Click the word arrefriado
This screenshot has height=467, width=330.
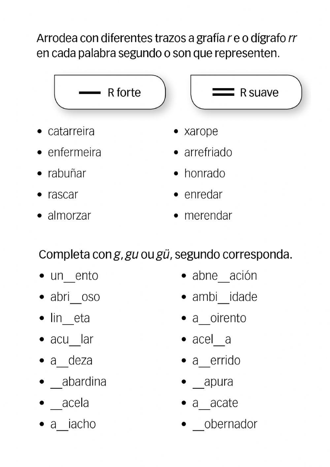pyautogui.click(x=208, y=152)
